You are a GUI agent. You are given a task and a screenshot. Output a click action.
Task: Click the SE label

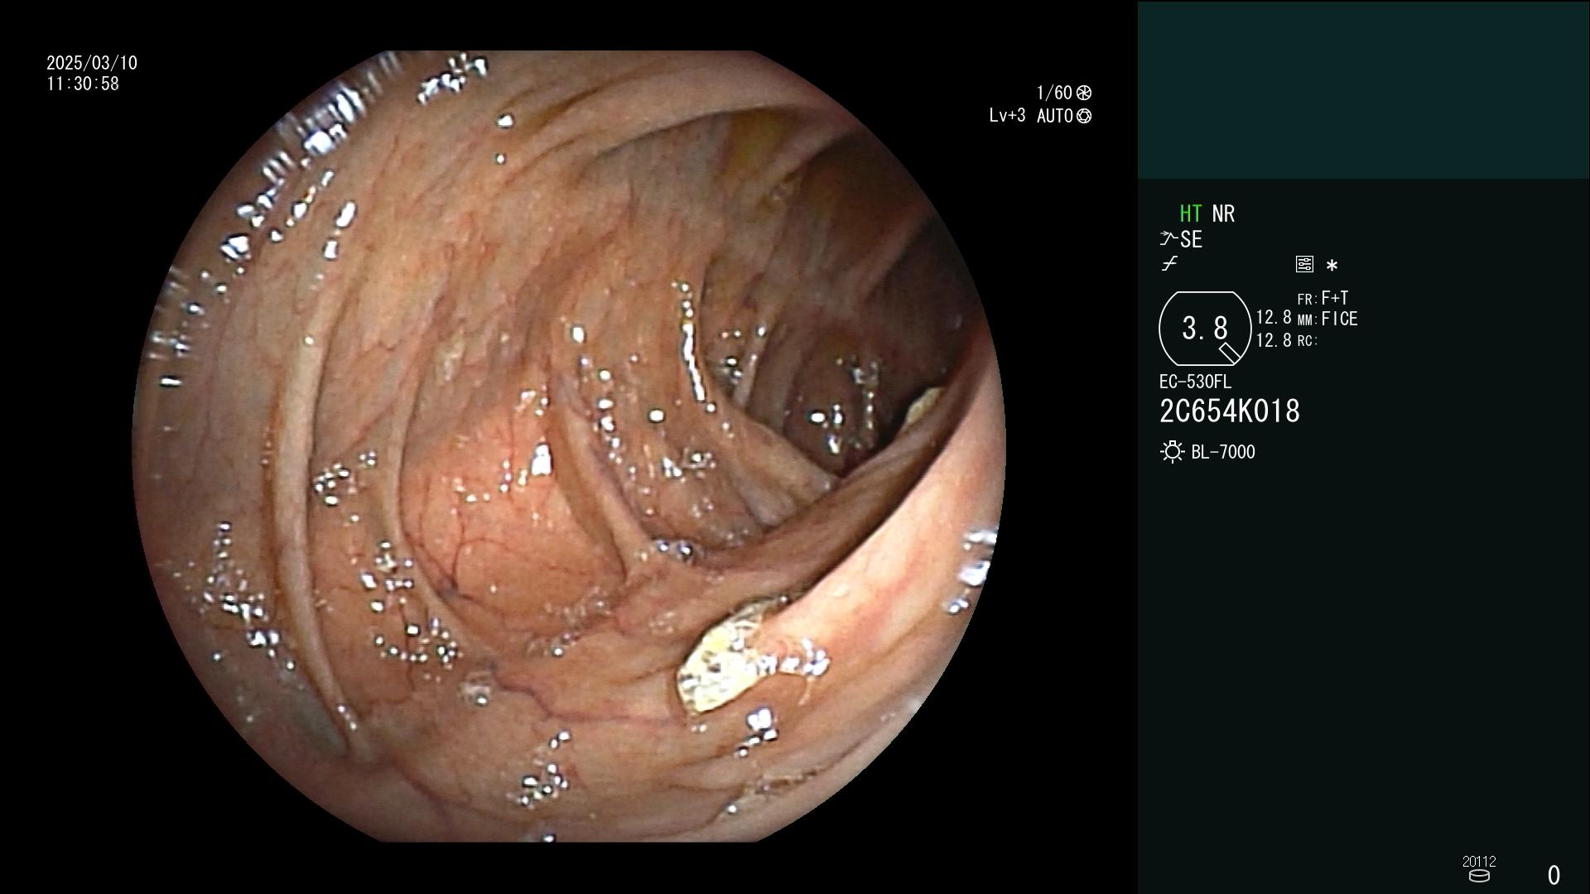point(1191,239)
